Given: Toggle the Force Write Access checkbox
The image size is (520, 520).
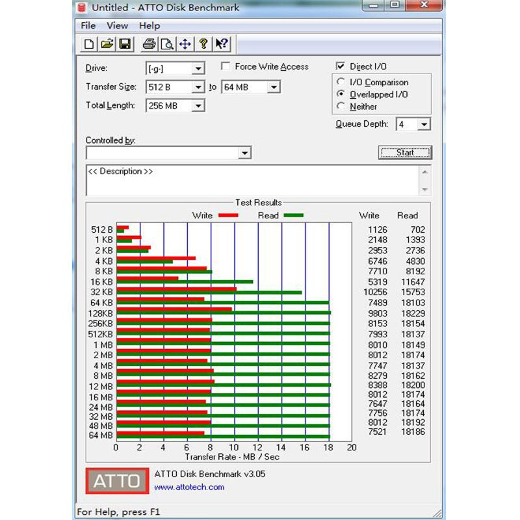Looking at the screenshot, I should coord(226,66).
